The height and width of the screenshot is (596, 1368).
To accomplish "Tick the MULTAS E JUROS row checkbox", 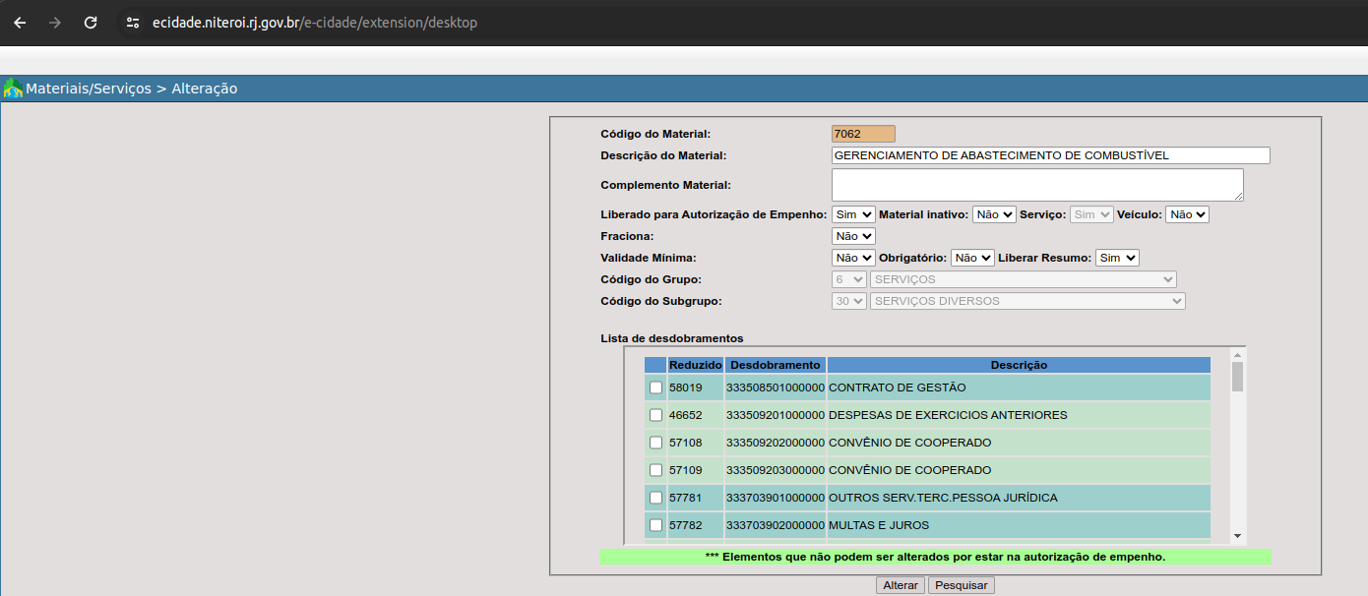I will coord(655,525).
